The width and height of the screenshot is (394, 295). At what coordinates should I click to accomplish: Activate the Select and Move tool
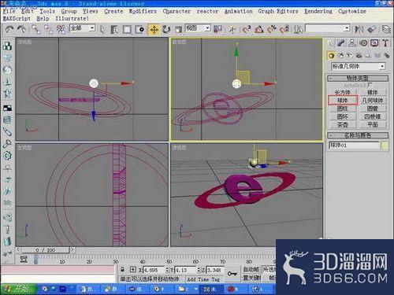pyautogui.click(x=154, y=29)
